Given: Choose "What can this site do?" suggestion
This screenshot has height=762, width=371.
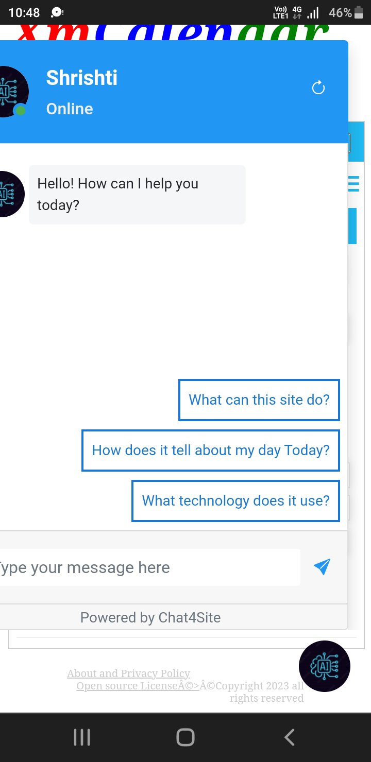Looking at the screenshot, I should (259, 400).
